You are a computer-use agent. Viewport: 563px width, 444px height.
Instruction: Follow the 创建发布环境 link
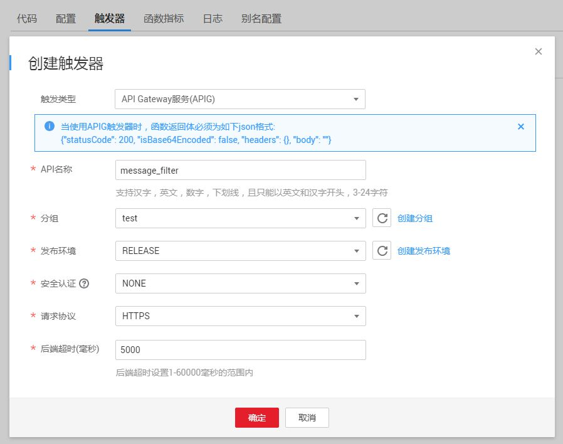(424, 251)
